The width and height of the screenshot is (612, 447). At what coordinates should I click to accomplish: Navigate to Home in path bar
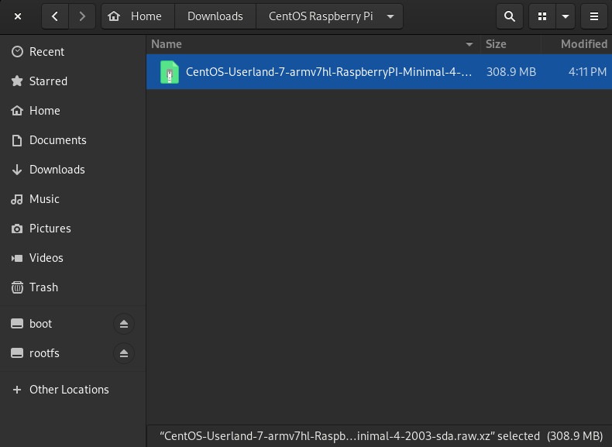138,16
